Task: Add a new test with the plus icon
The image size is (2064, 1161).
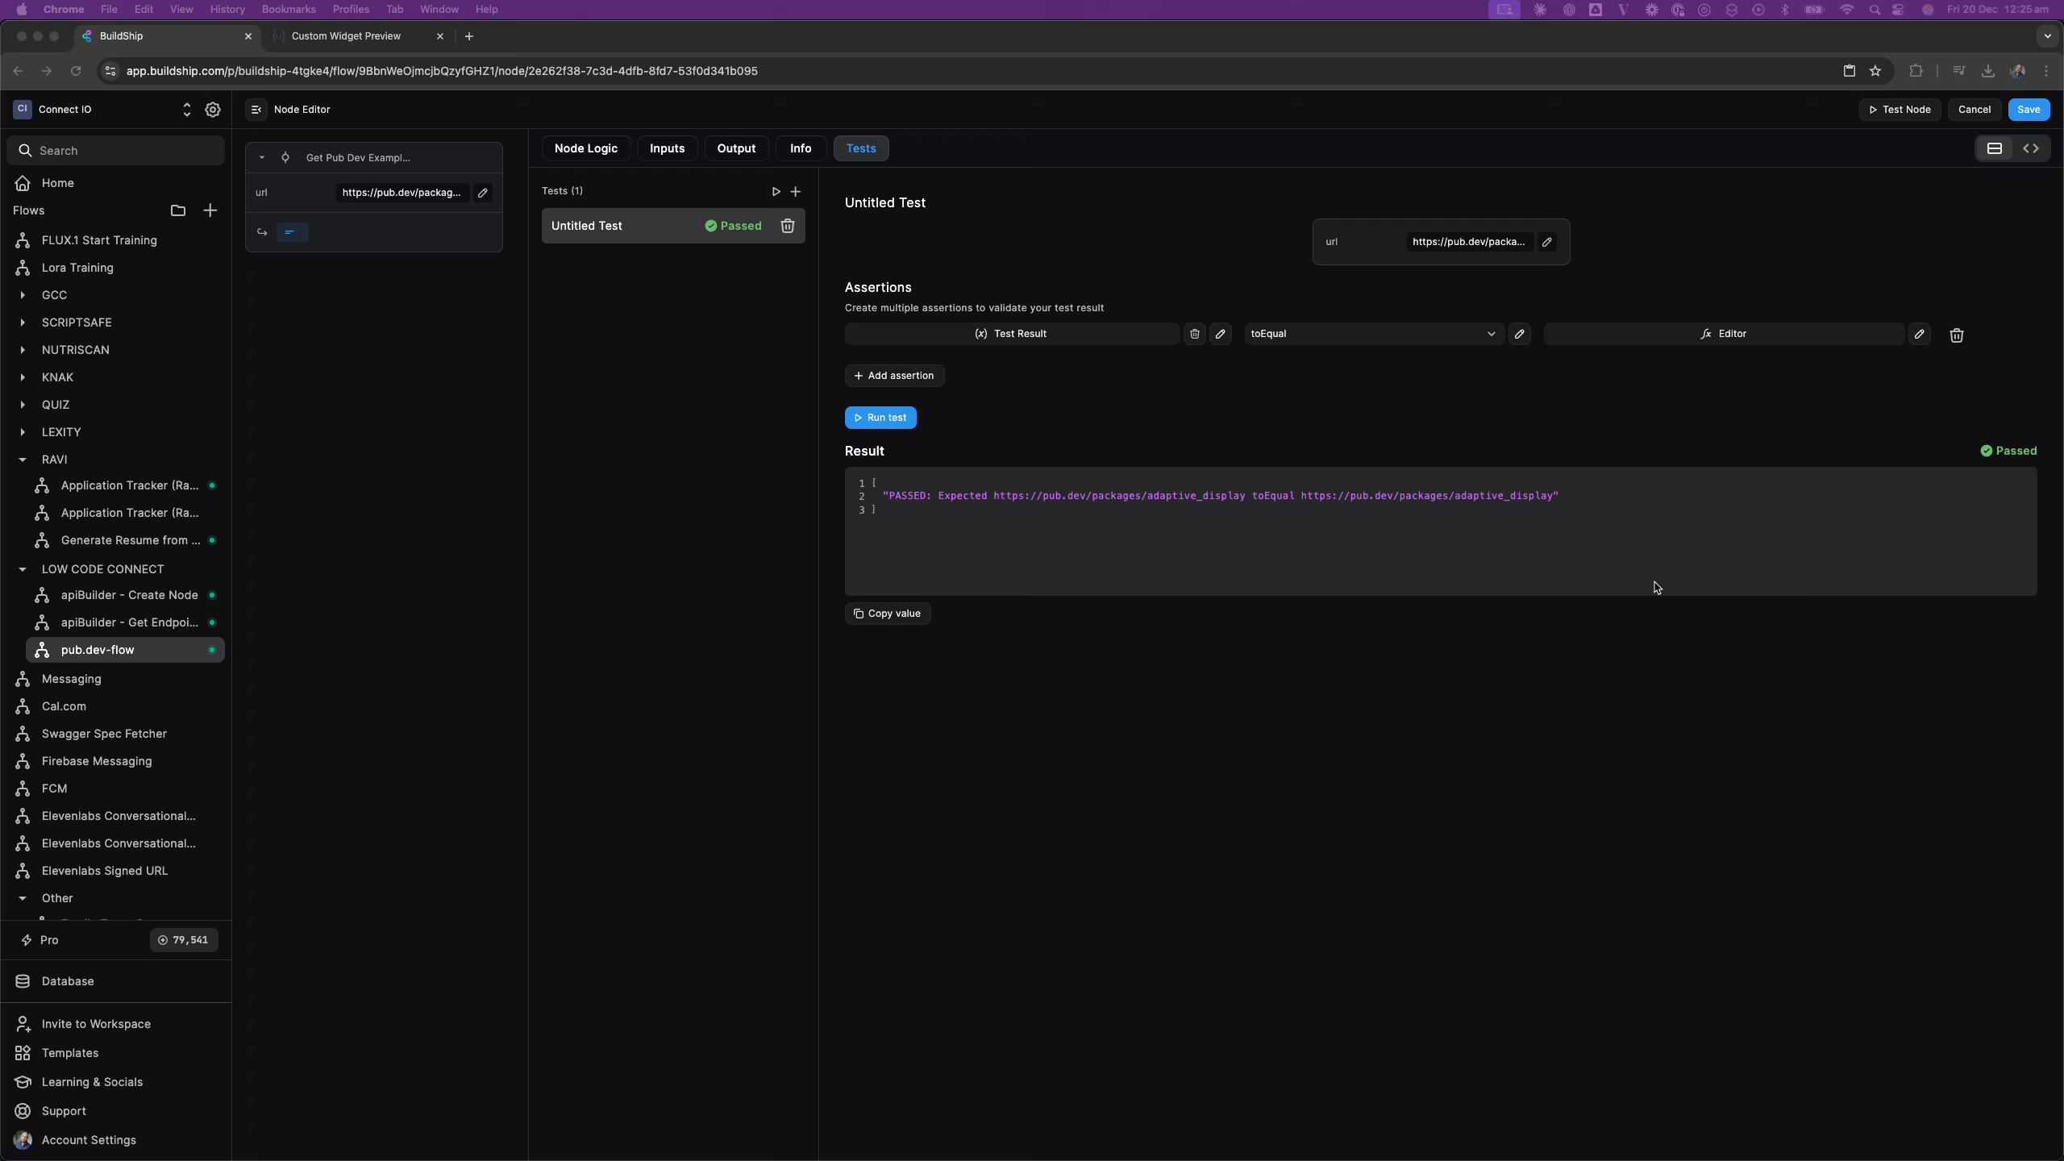Action: pyautogui.click(x=796, y=191)
